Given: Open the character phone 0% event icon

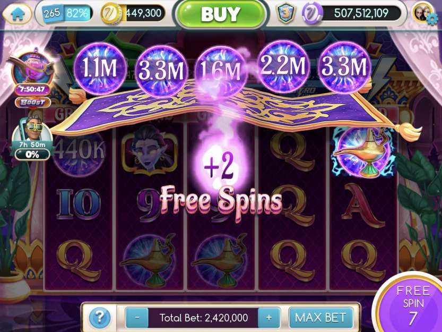Looking at the screenshot, I should pos(32,138).
